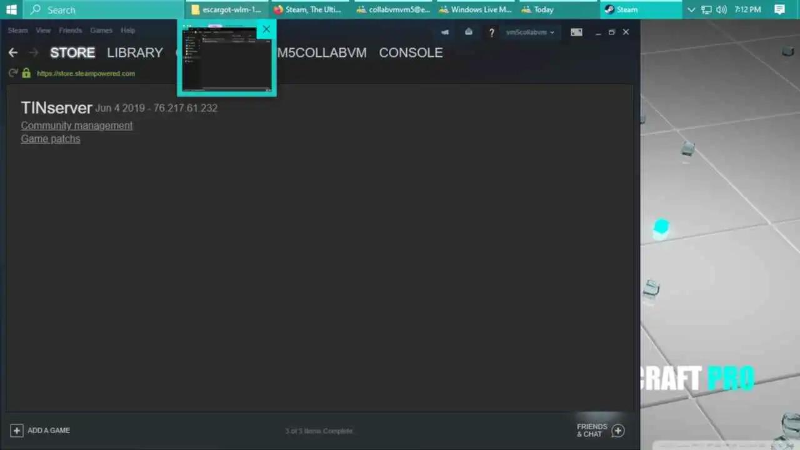Click the Friends & Chat plus icon

pos(618,431)
